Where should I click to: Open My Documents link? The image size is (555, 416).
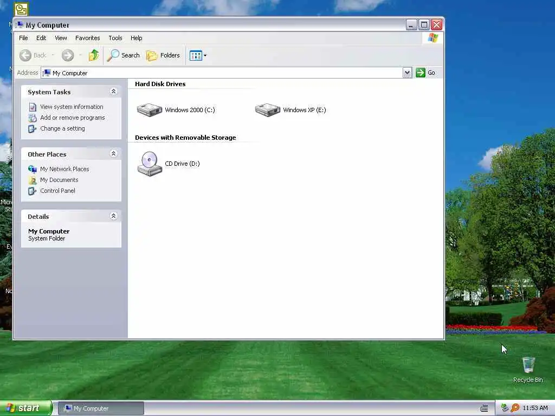(x=59, y=180)
